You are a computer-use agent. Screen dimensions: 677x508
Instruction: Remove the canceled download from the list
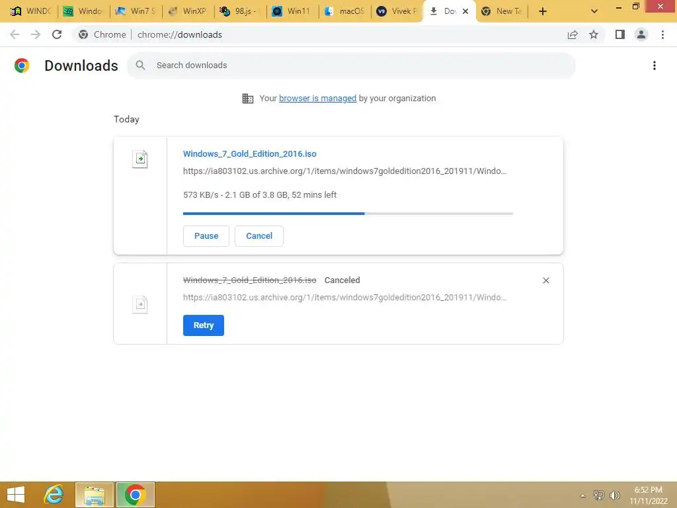click(545, 280)
